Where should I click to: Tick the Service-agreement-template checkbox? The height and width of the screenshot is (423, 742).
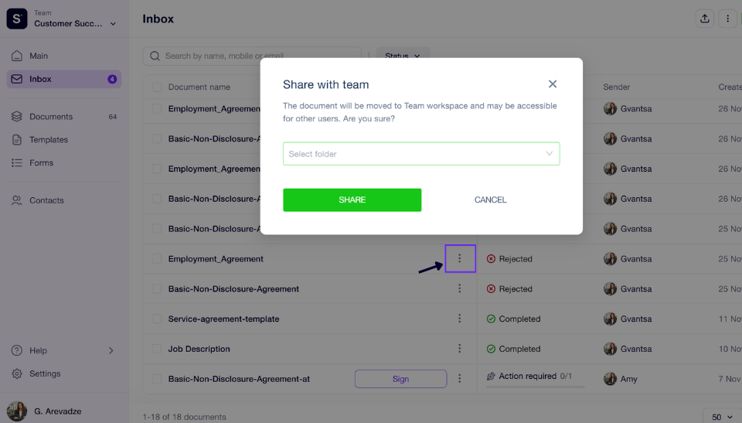157,319
